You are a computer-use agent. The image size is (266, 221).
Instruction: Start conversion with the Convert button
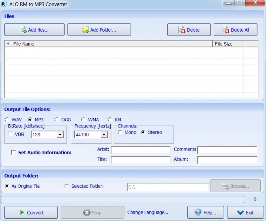click(x=31, y=212)
